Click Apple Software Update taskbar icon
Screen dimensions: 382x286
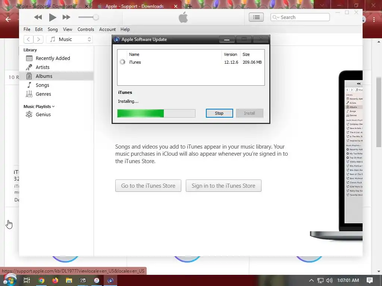110,280
